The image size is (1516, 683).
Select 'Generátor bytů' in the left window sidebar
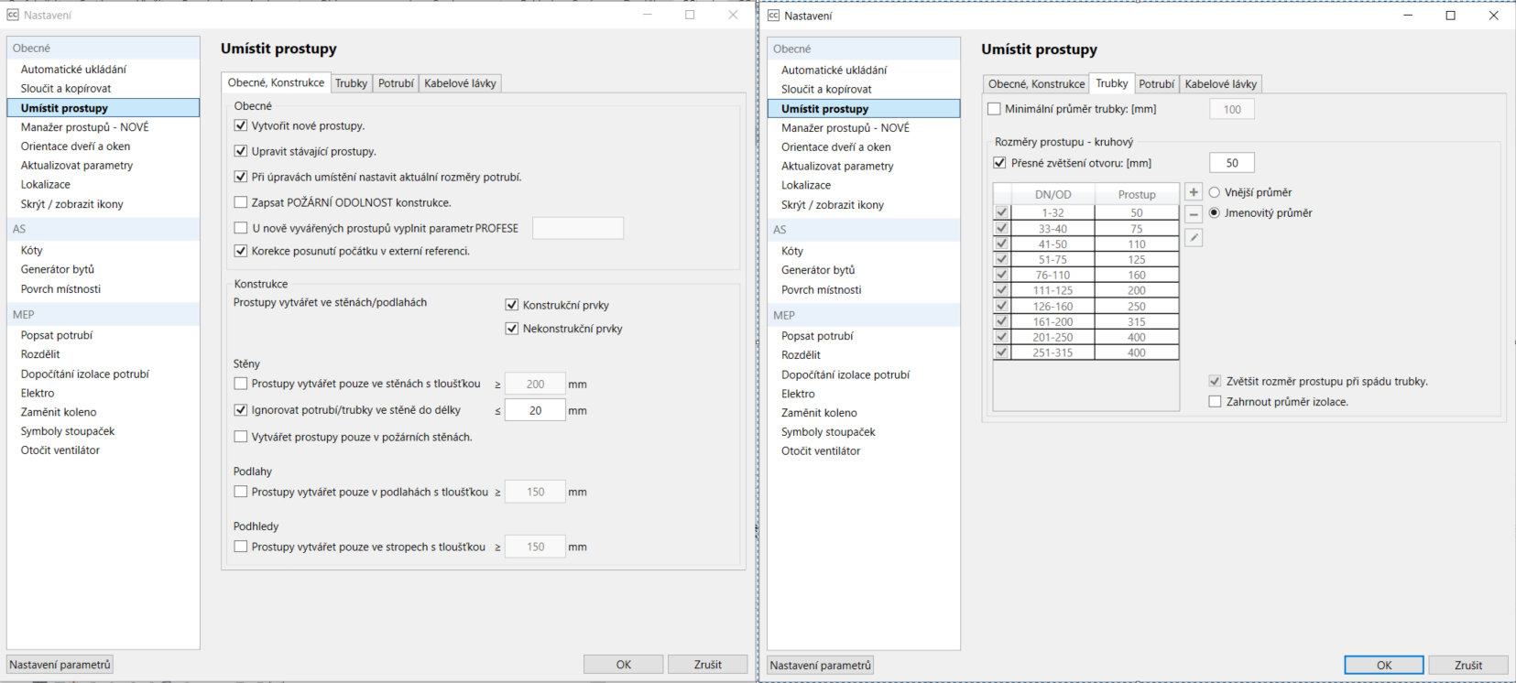[x=58, y=269]
